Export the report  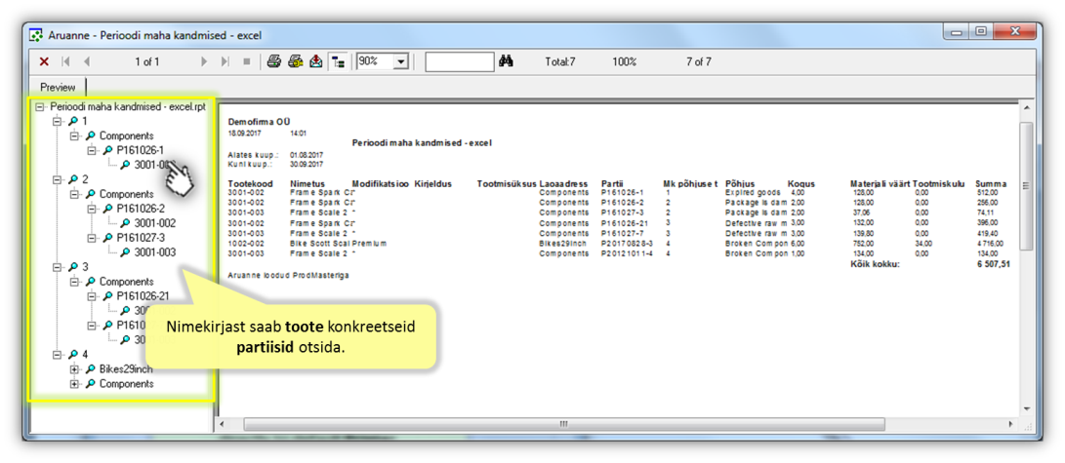point(316,61)
